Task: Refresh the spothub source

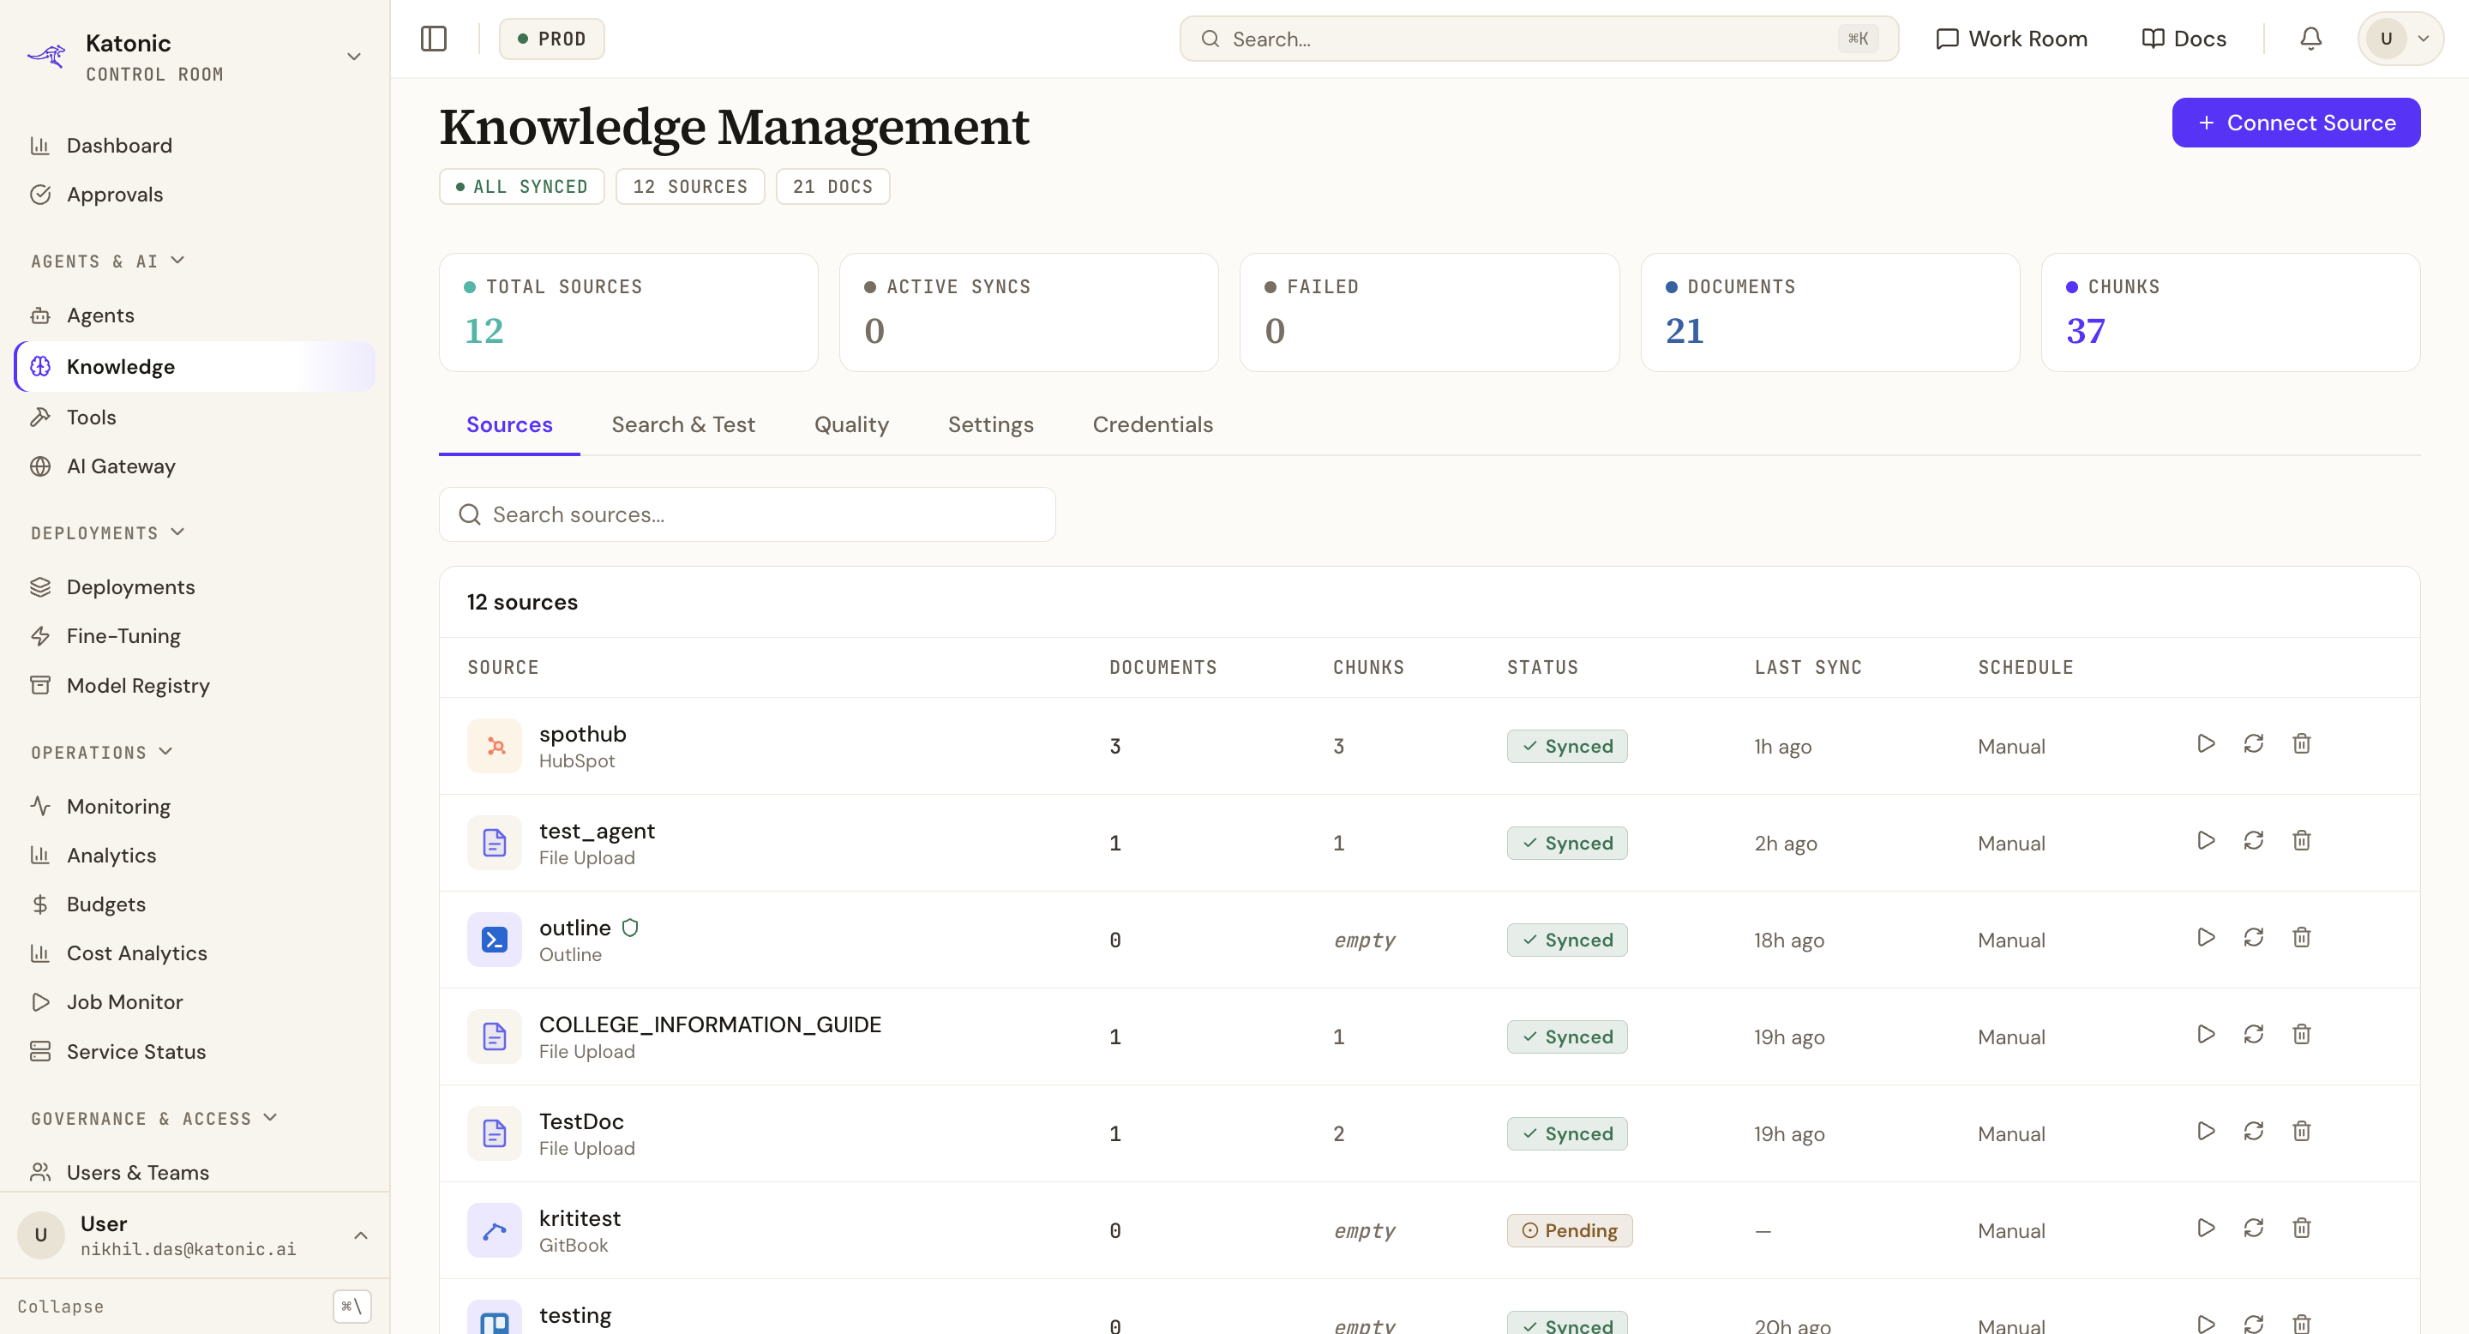Action: point(2253,743)
